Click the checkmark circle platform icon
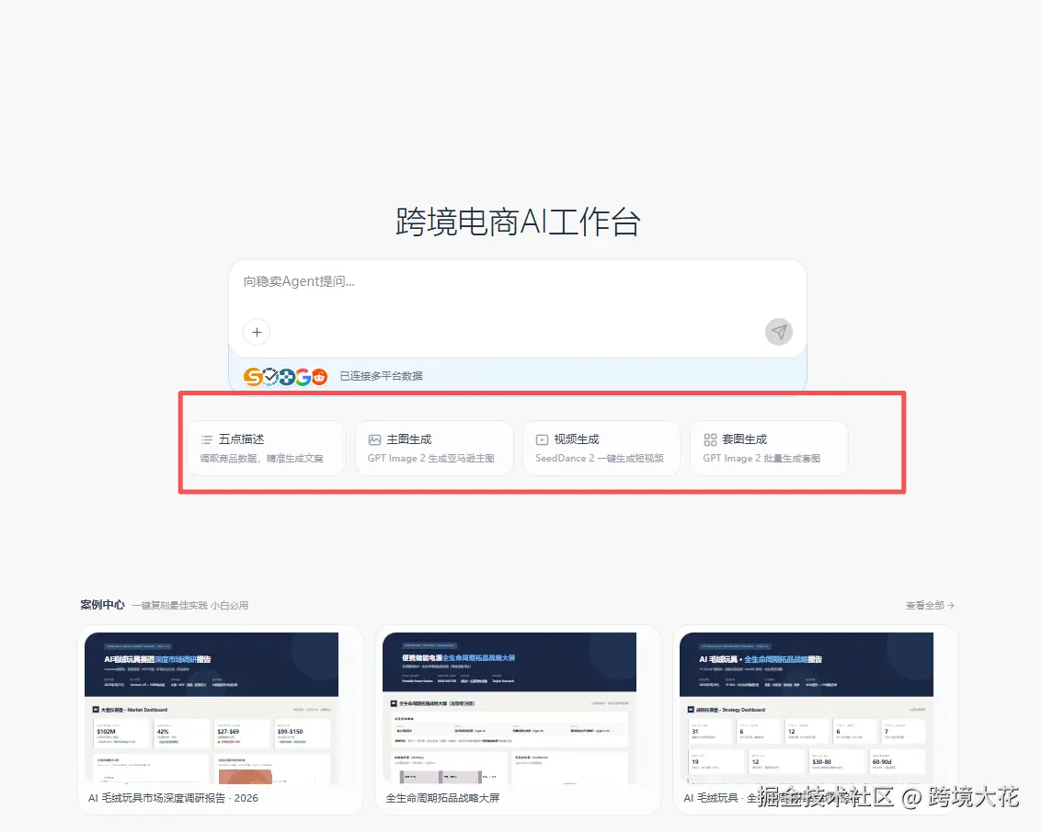Image resolution: width=1042 pixels, height=832 pixels. (269, 377)
